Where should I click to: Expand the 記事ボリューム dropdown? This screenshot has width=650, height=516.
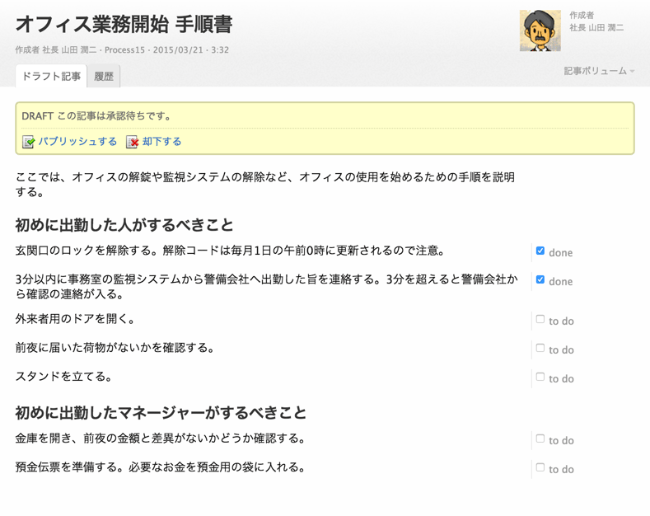599,71
